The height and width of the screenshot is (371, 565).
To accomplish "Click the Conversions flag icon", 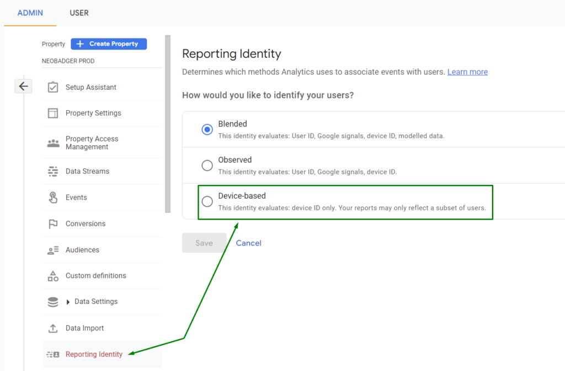I will [x=53, y=224].
